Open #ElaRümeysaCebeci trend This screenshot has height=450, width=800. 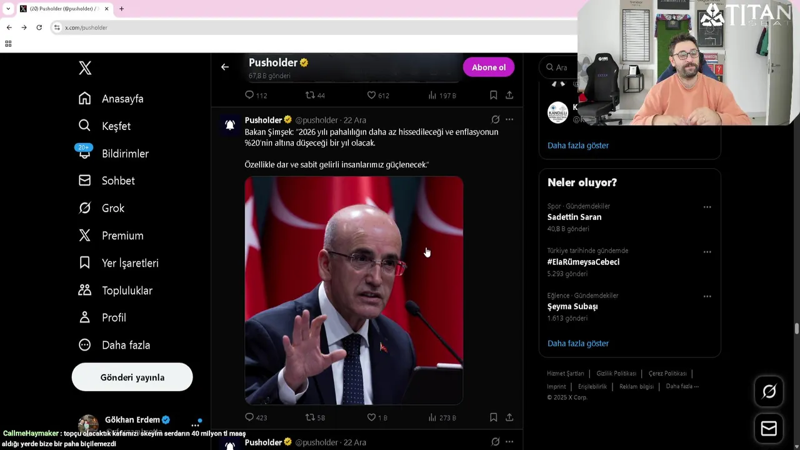click(x=583, y=262)
